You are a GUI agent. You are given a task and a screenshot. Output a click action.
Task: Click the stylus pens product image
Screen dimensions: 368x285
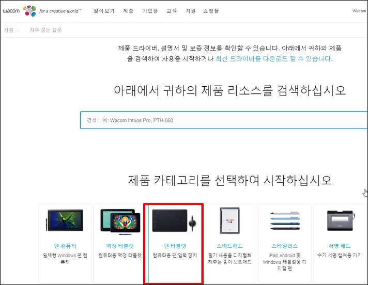coord(285,220)
